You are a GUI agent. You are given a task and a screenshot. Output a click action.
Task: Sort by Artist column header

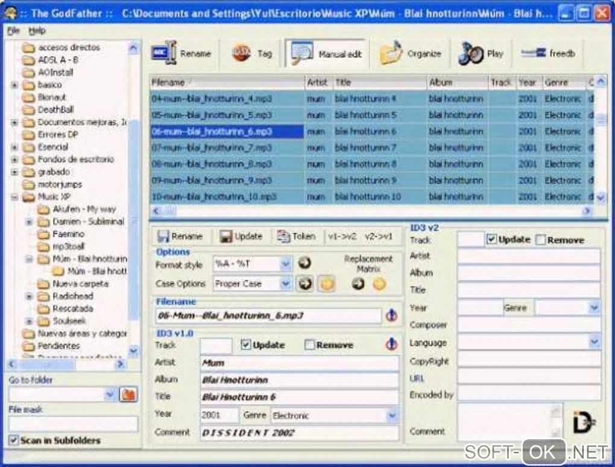tap(318, 83)
